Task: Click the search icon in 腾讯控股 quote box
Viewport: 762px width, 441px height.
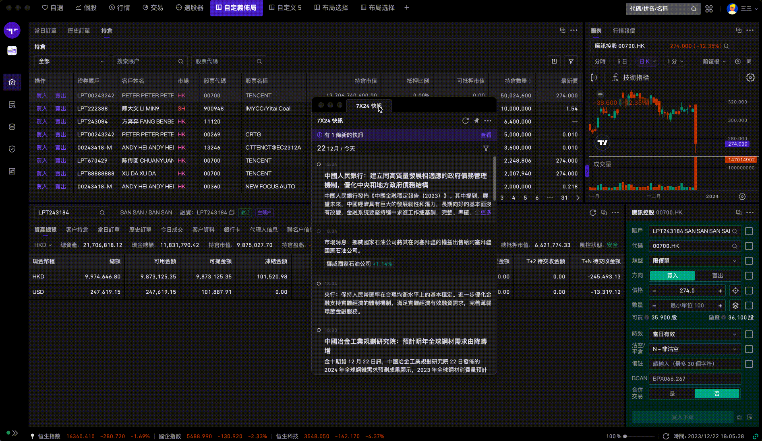Action: (x=726, y=46)
